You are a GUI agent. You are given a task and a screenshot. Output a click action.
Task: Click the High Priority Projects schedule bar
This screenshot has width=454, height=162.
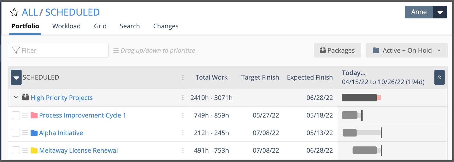(x=359, y=98)
